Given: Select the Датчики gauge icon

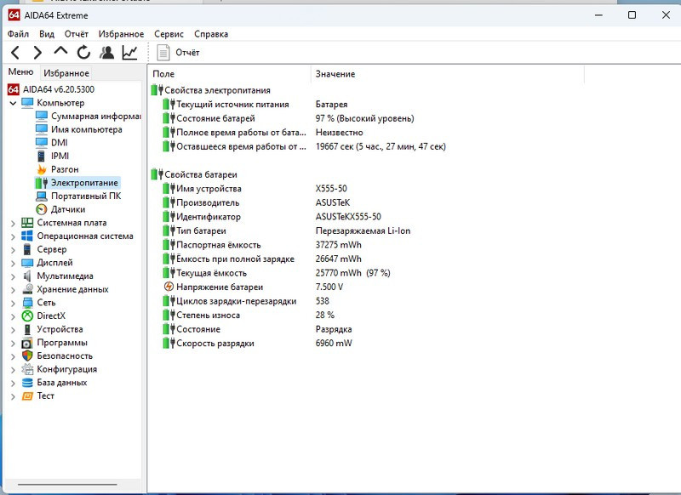Looking at the screenshot, I should pos(42,209).
